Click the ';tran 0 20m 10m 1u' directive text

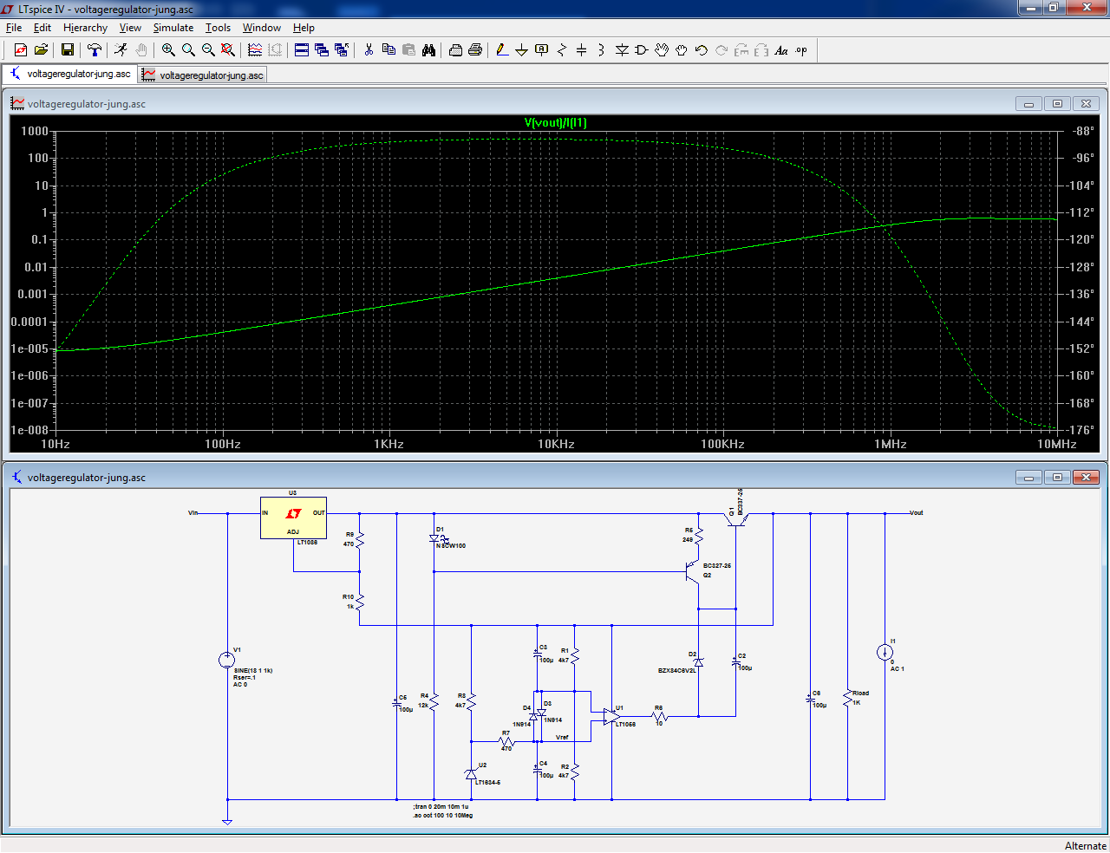point(441,807)
